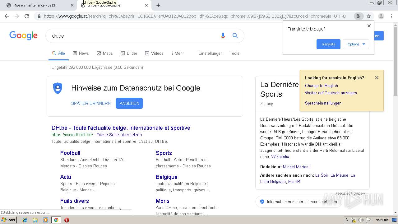This screenshot has width=398, height=224.
Task: Open the Football sitelink
Action: 70,153
